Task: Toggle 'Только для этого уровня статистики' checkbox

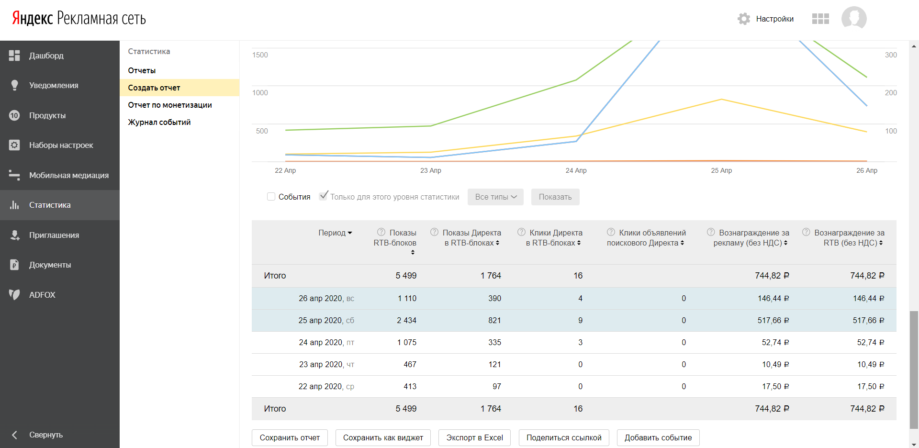Action: [x=324, y=196]
